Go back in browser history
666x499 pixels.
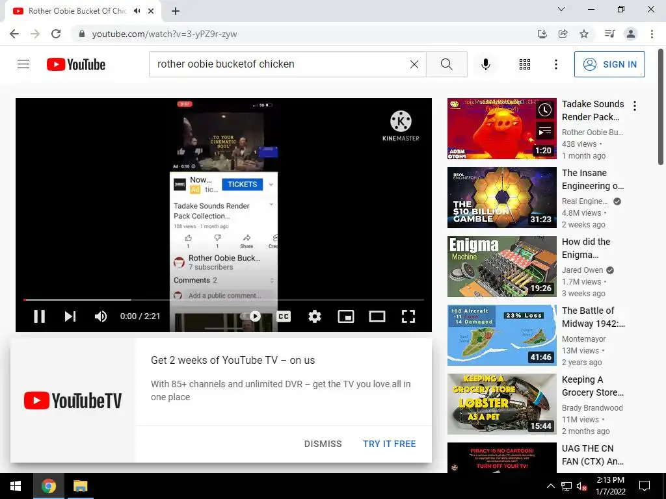click(14, 34)
